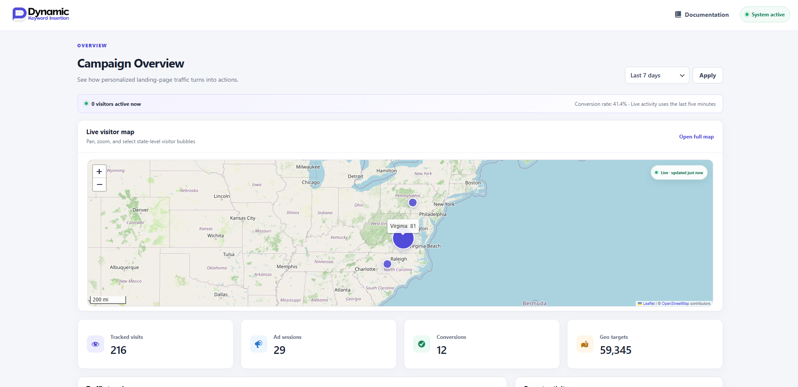Open the Documentation link

(x=702, y=15)
